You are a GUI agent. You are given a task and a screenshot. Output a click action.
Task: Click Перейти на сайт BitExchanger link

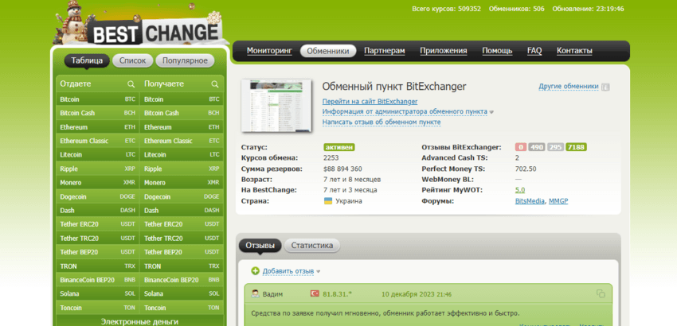pos(370,102)
